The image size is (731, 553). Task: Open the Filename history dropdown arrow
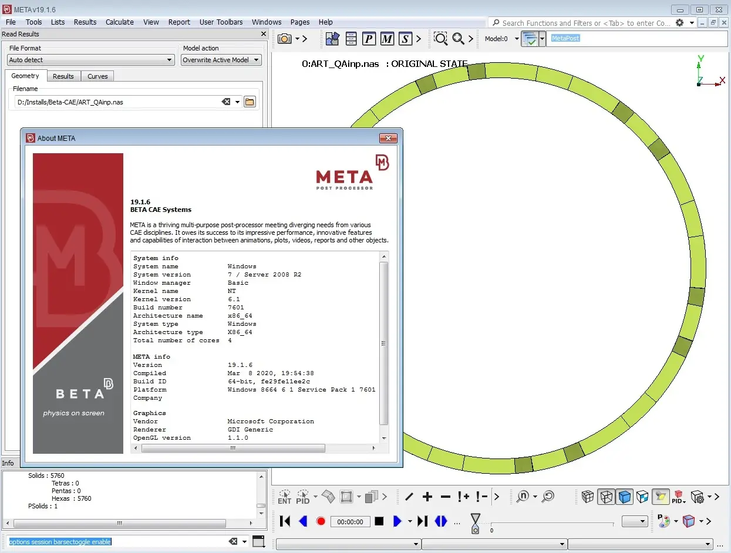(x=237, y=102)
